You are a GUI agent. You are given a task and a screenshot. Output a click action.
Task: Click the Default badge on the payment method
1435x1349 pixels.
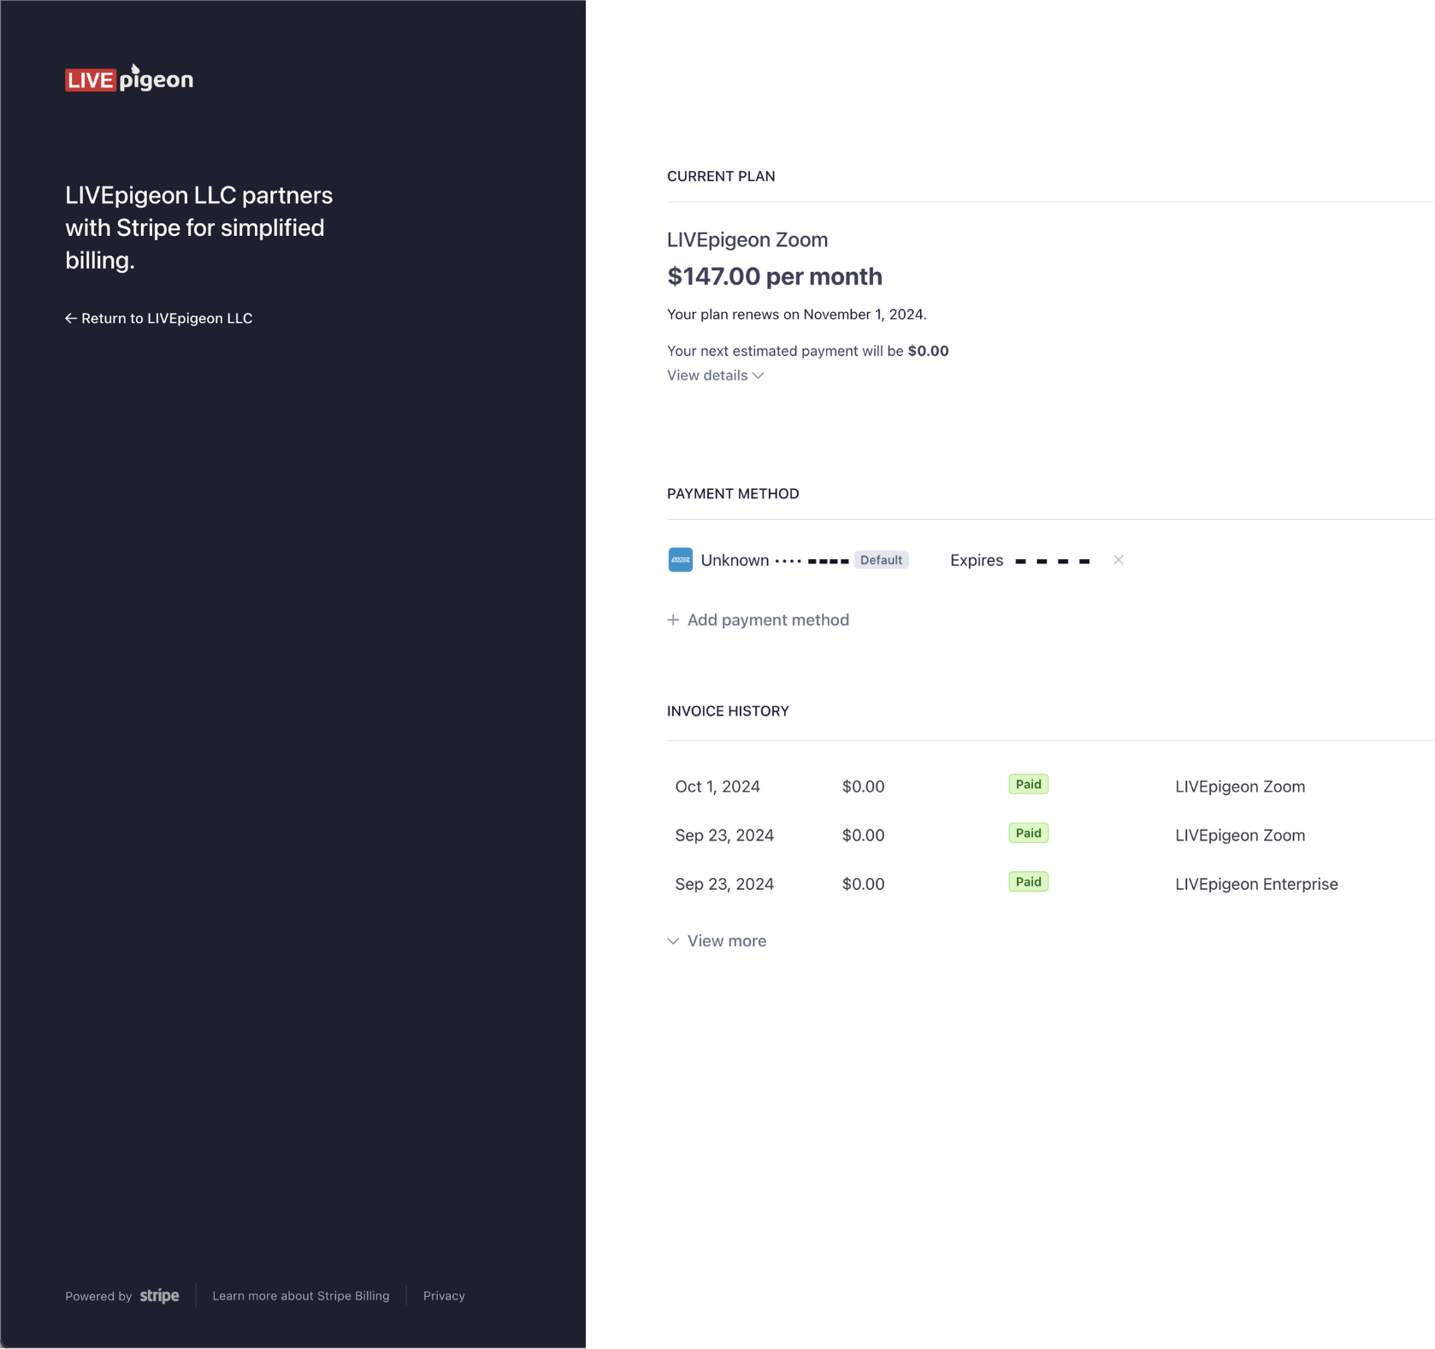tap(881, 560)
